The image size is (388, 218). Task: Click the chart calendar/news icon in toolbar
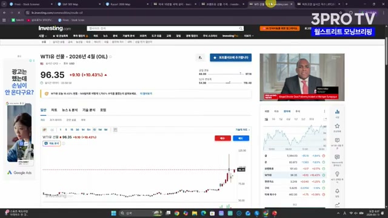[x=115, y=130]
